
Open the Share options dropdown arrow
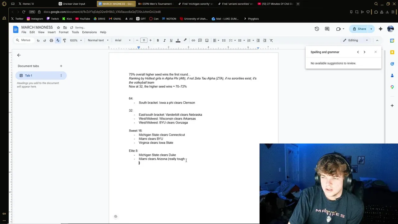[x=371, y=29]
